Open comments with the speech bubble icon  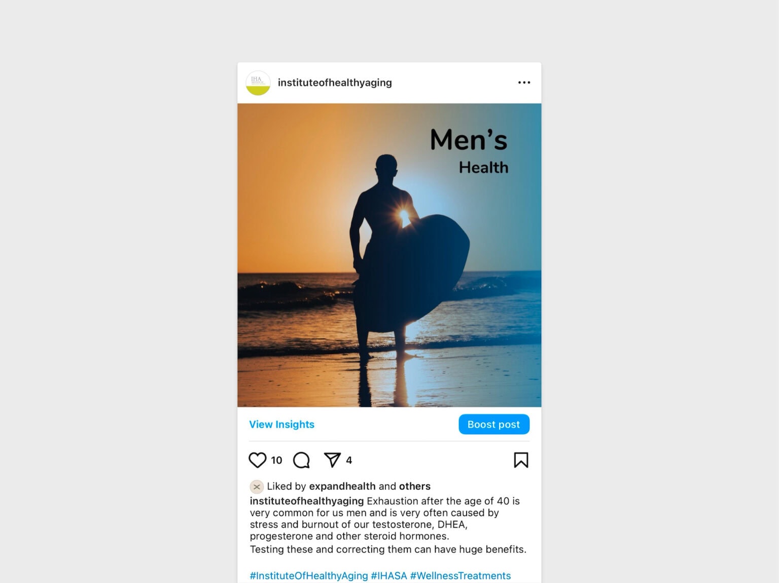coord(301,460)
